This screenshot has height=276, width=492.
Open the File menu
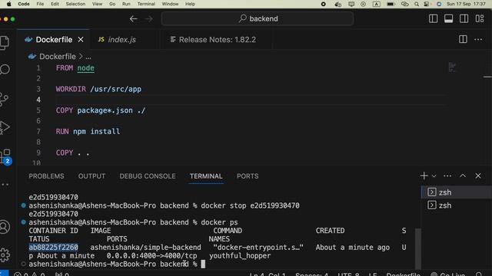coord(40,4)
